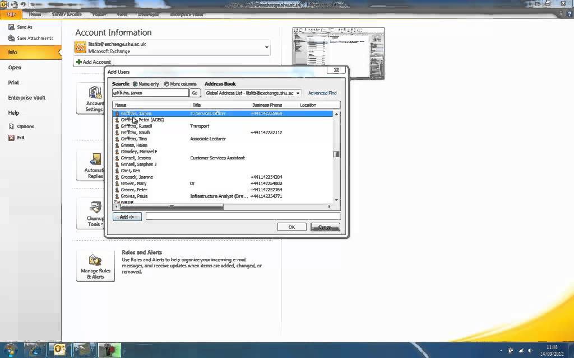Open the File tab

(x=11, y=14)
